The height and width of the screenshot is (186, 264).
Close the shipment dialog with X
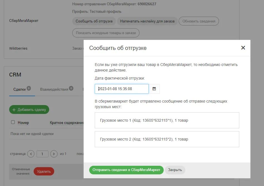point(243,48)
